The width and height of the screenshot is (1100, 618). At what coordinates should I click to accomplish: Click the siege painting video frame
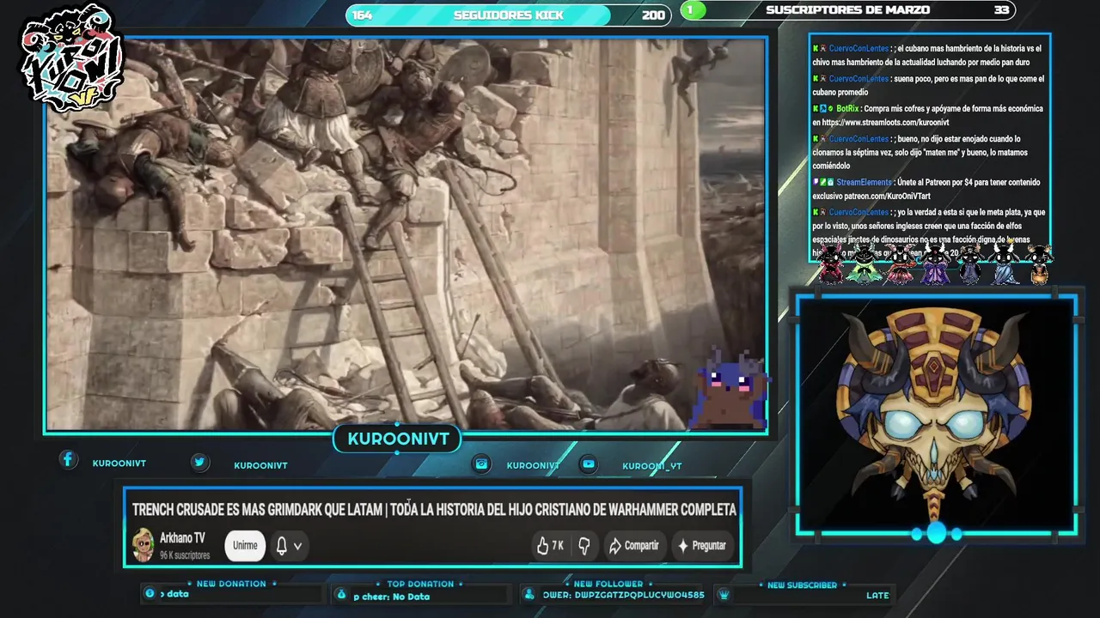(x=406, y=234)
